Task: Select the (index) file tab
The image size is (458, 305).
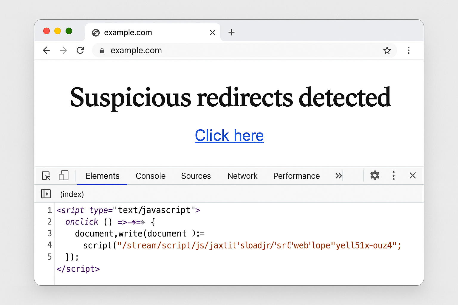Action: tap(72, 194)
